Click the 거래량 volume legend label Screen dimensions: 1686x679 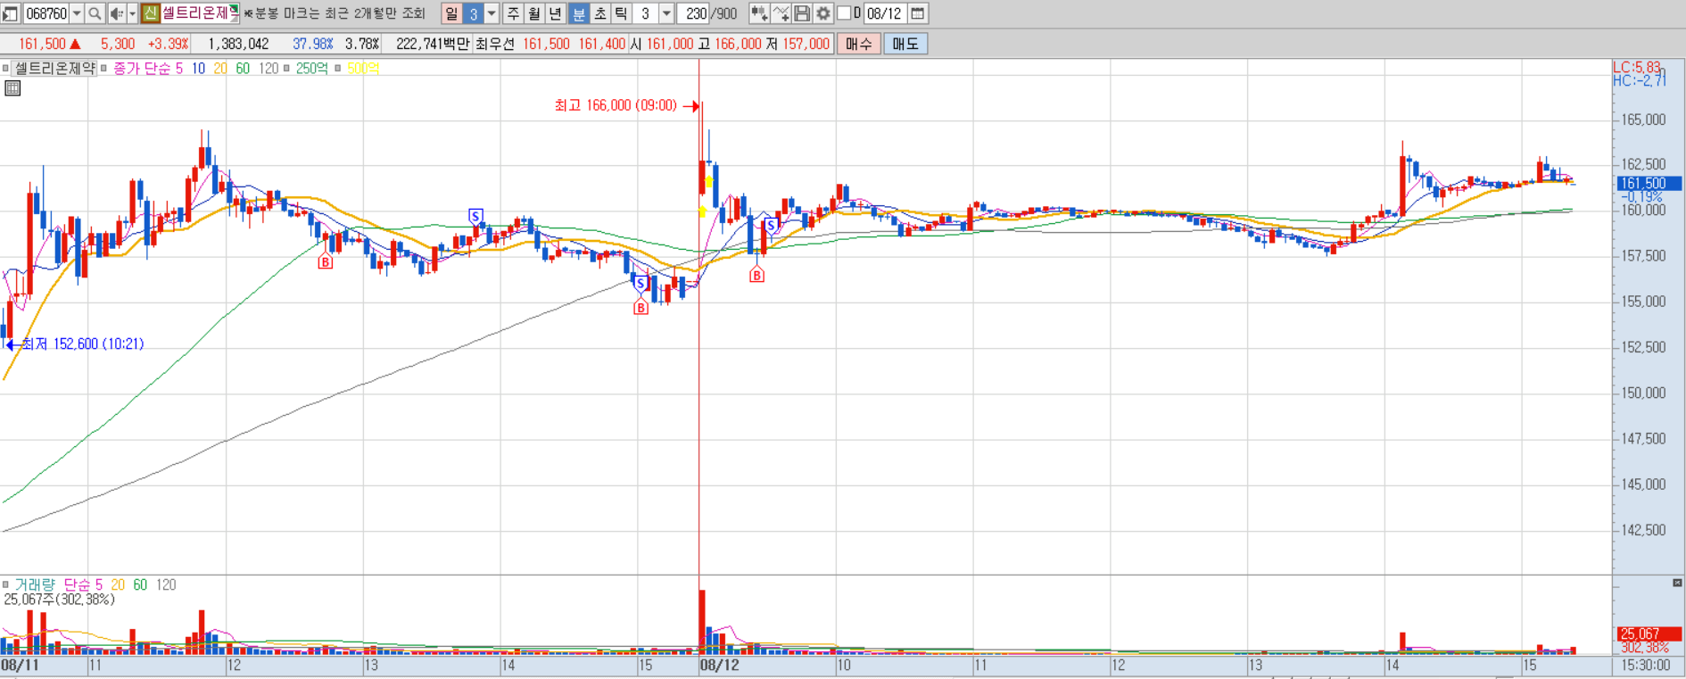(35, 584)
